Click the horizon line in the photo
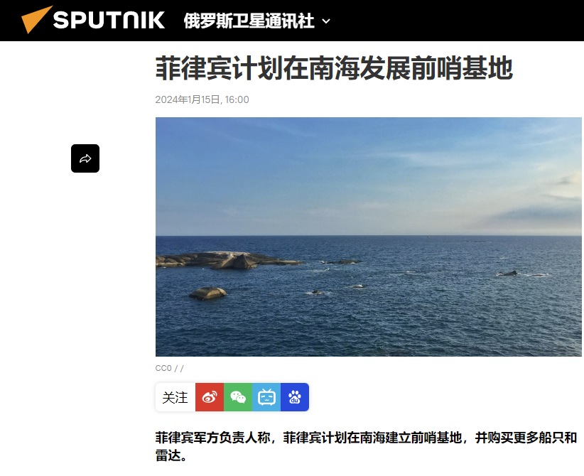 pyautogui.click(x=368, y=235)
